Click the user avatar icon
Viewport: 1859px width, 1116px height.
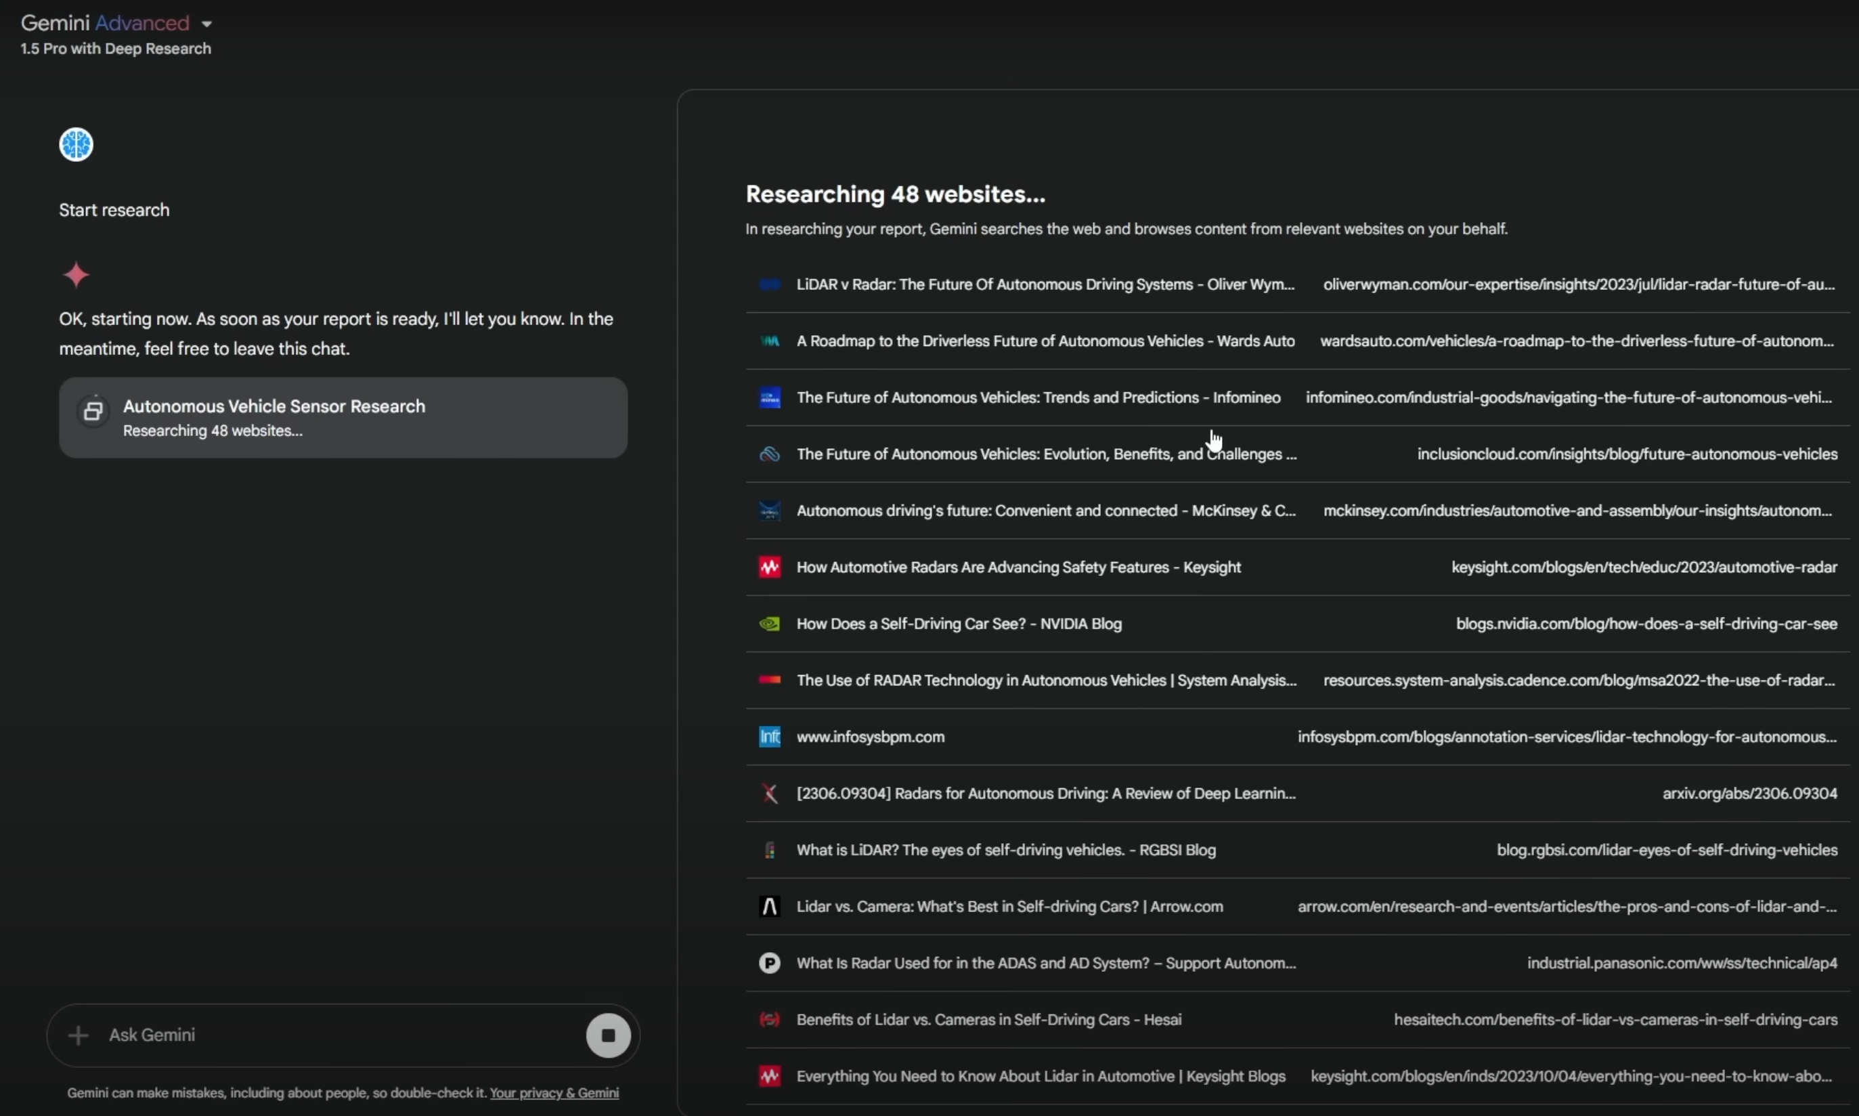76,144
